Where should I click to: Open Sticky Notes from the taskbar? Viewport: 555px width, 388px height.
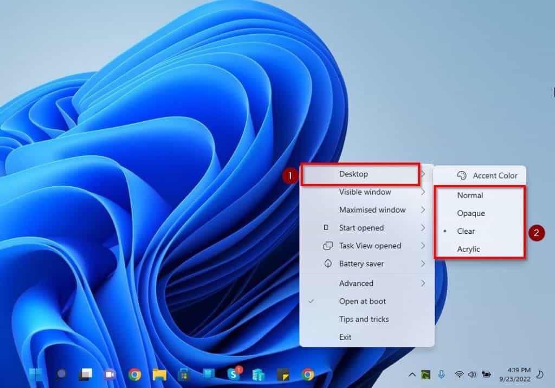point(283,374)
